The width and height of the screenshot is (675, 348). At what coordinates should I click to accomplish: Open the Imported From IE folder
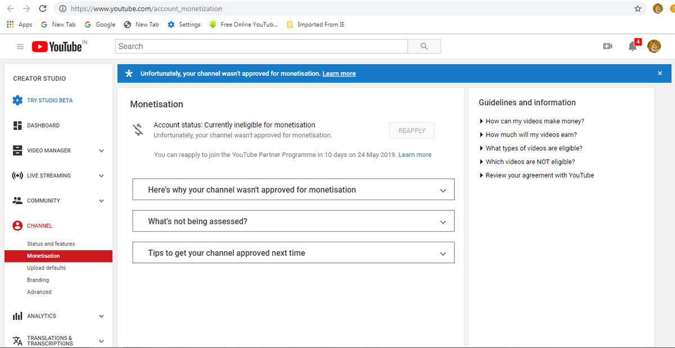click(x=315, y=25)
